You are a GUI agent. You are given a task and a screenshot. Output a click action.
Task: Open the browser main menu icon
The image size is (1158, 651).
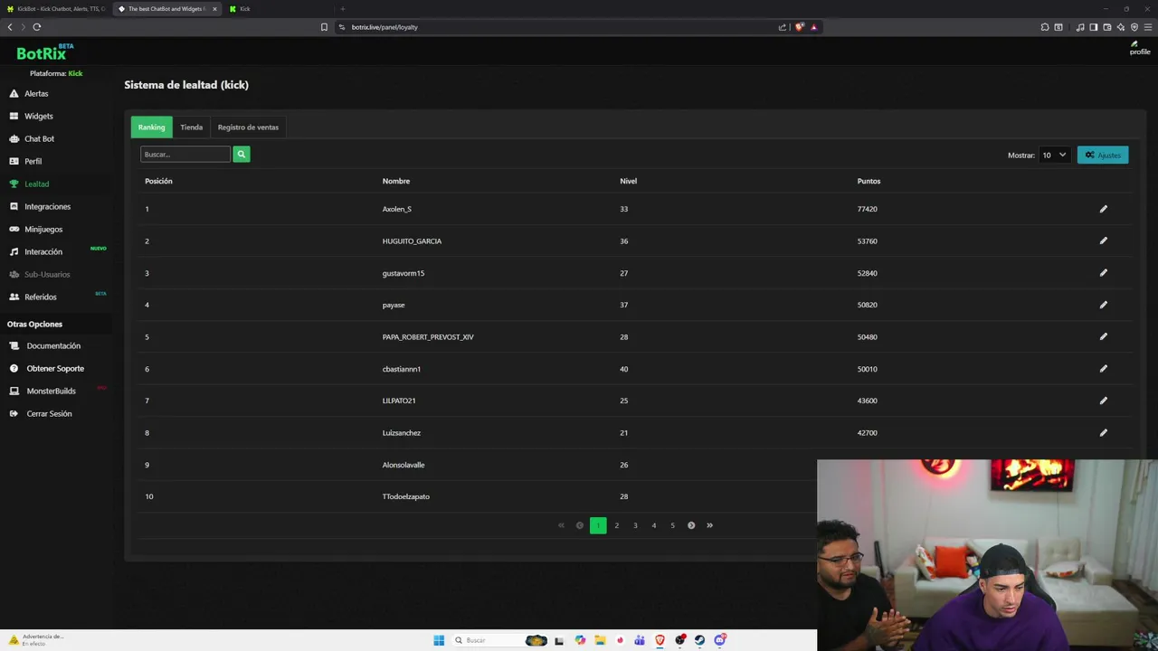pos(1147,27)
